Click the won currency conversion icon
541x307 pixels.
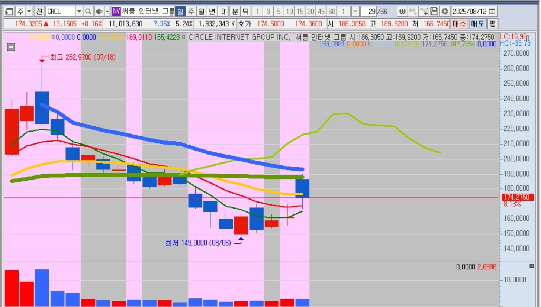[x=402, y=12]
